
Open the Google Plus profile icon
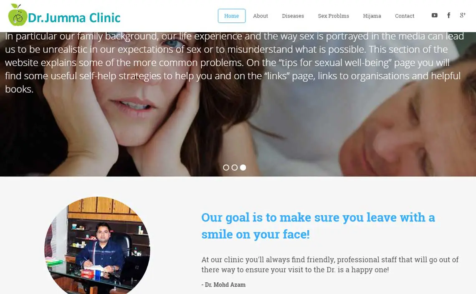463,15
